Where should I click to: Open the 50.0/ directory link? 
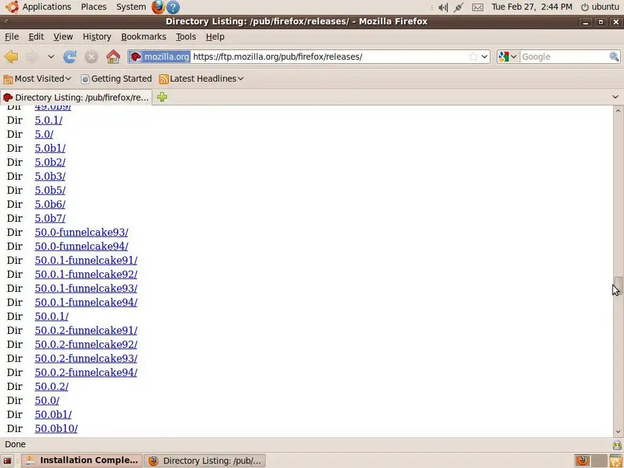point(47,401)
